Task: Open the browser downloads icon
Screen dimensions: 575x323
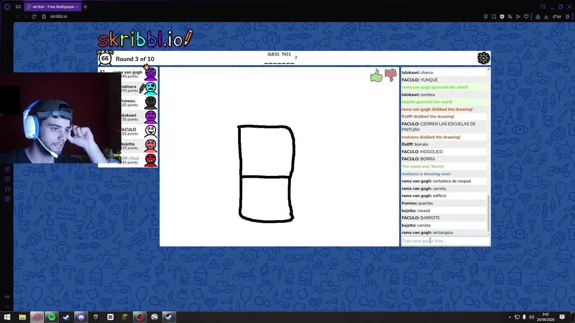Action: (x=546, y=17)
